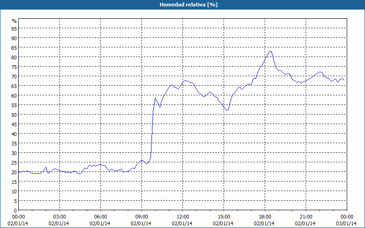The height and width of the screenshot is (228, 365).
Task: Click the curve's local minimum just after 15:00
Action: [x=227, y=110]
